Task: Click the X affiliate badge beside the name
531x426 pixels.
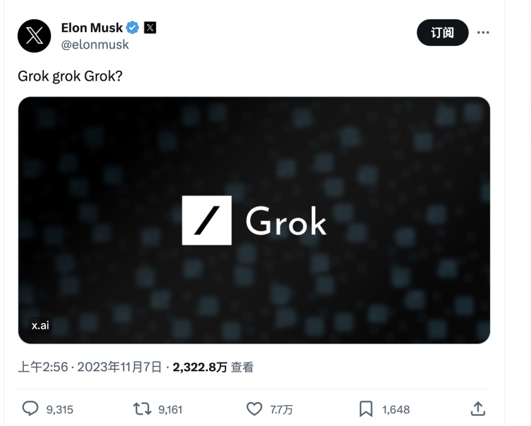Action: [x=150, y=27]
